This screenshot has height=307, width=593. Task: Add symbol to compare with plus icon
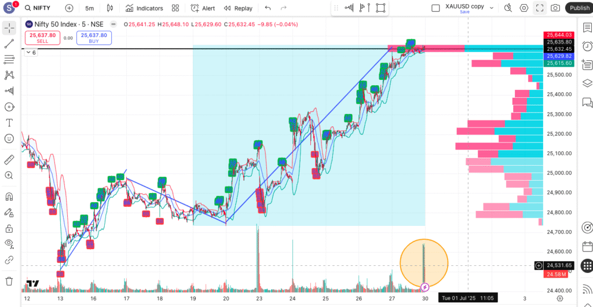point(69,8)
